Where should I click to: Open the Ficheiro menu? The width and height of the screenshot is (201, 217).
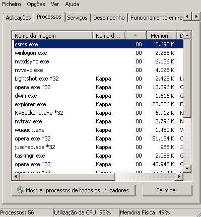click(12, 4)
